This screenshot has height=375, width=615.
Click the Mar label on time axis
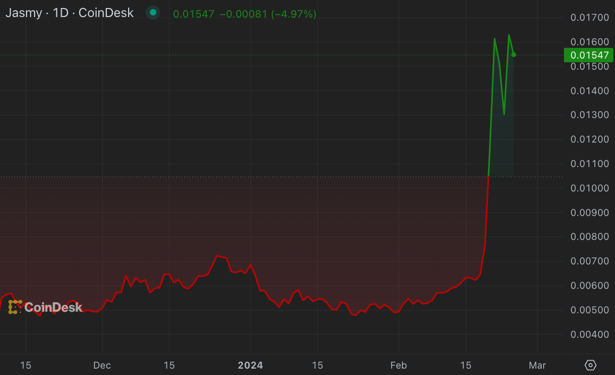pos(537,365)
